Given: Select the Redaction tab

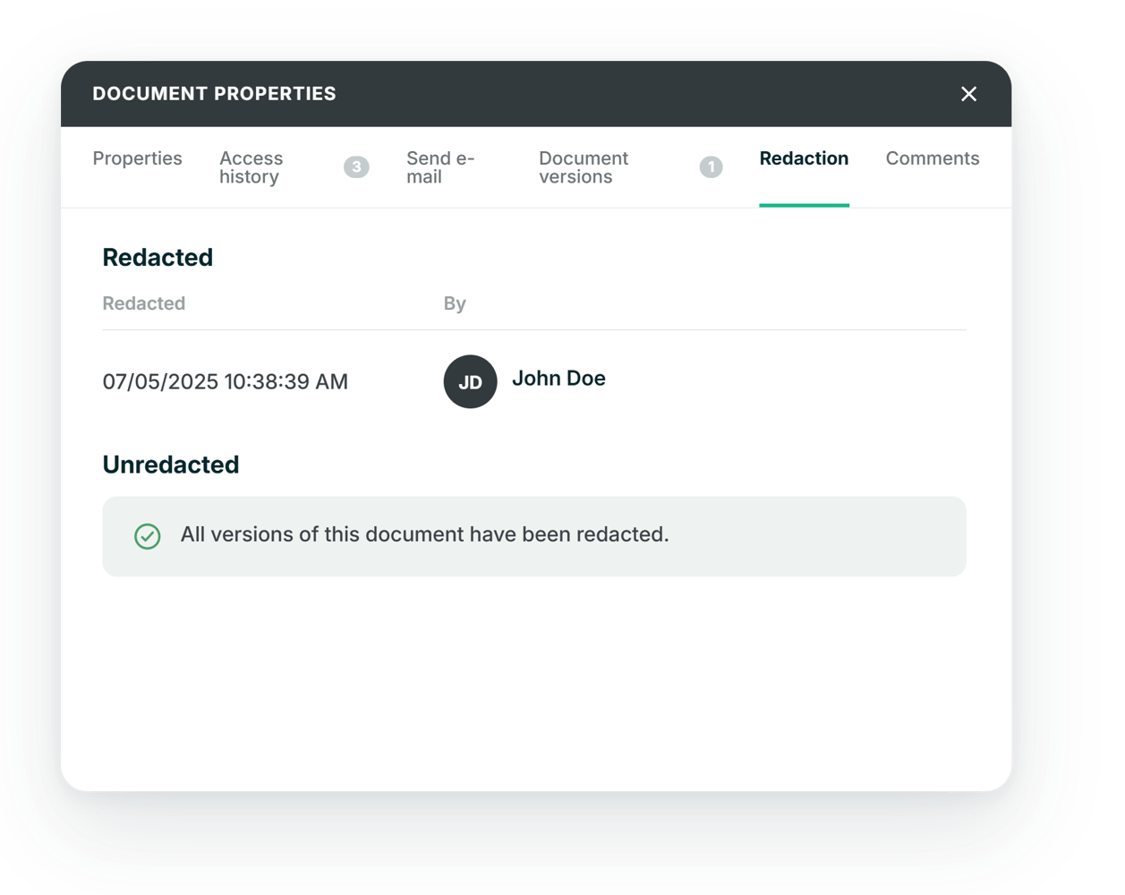Looking at the screenshot, I should point(804,158).
